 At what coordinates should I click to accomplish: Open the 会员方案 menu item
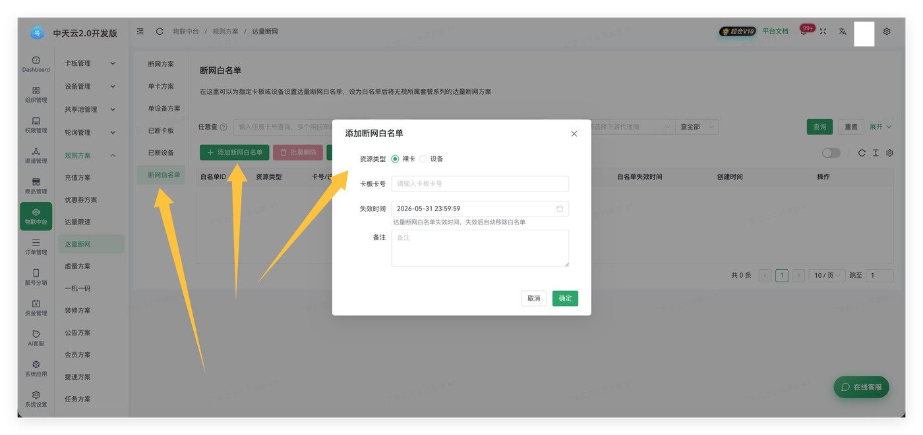(78, 355)
